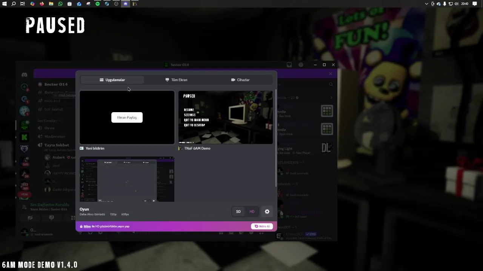Open the green K server icon
The image size is (483, 271).
pyautogui.click(x=25, y=137)
